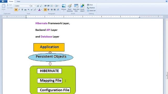The width and height of the screenshot is (168, 94).
Task: Click right indent marker on ruler
Action: click(x=139, y=17)
